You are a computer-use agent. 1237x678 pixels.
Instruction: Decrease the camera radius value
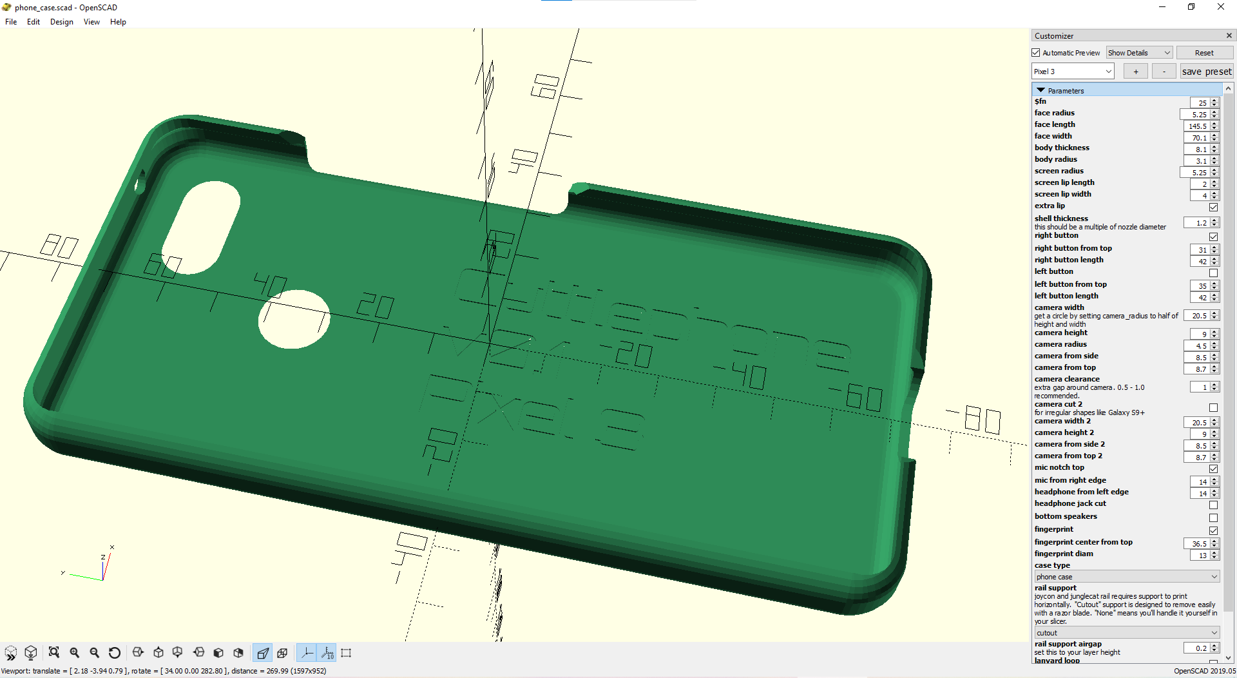[x=1214, y=349]
